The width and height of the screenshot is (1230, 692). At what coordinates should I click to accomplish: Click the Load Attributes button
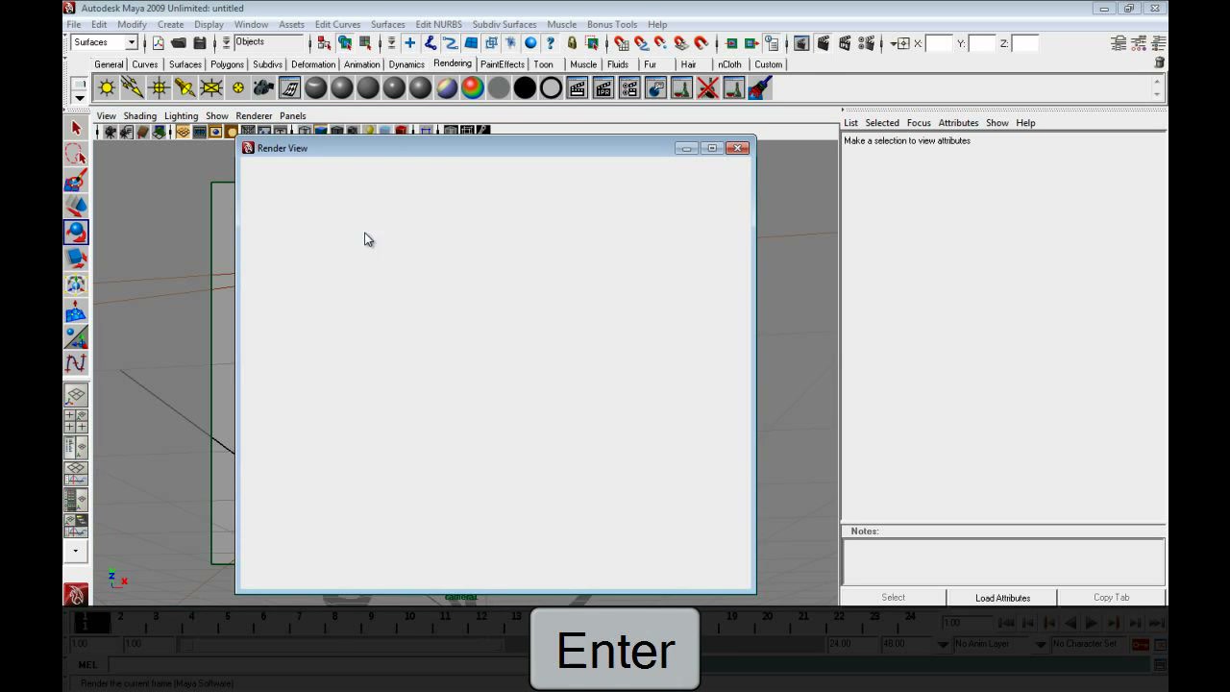[1002, 598]
